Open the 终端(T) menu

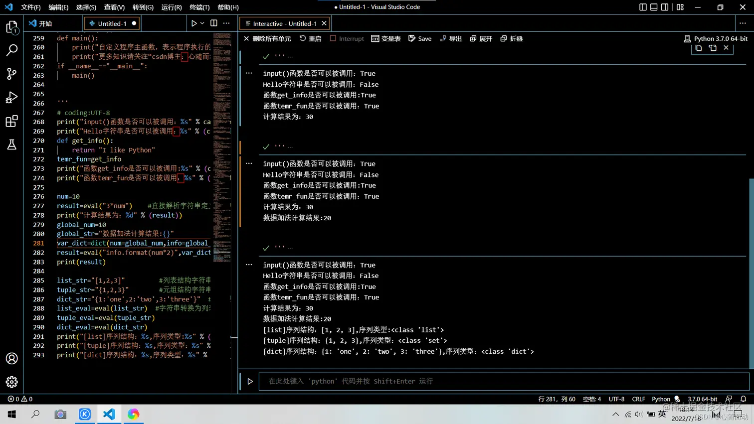(x=199, y=7)
